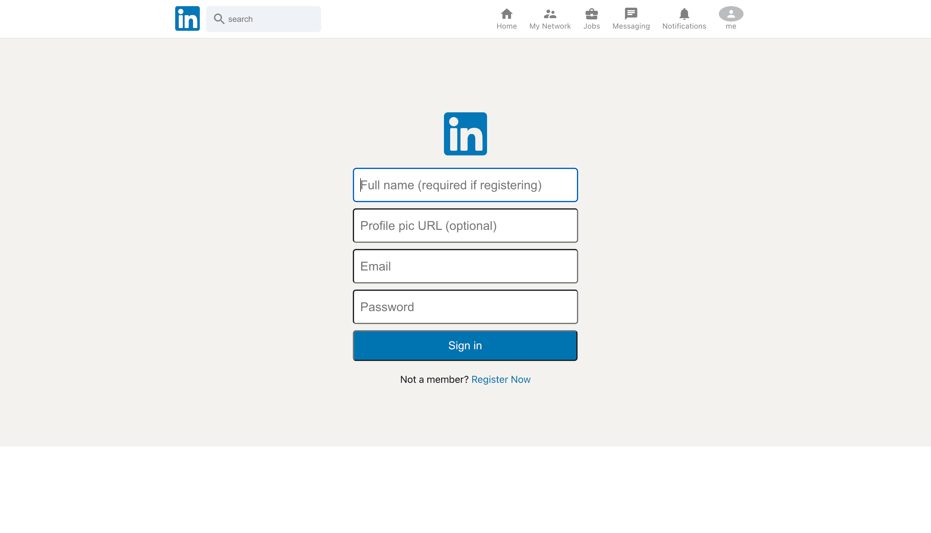Select the Profile pic URL field
This screenshot has width=931, height=533.
click(x=465, y=226)
